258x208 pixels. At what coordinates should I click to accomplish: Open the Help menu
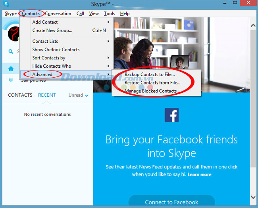pos(125,13)
